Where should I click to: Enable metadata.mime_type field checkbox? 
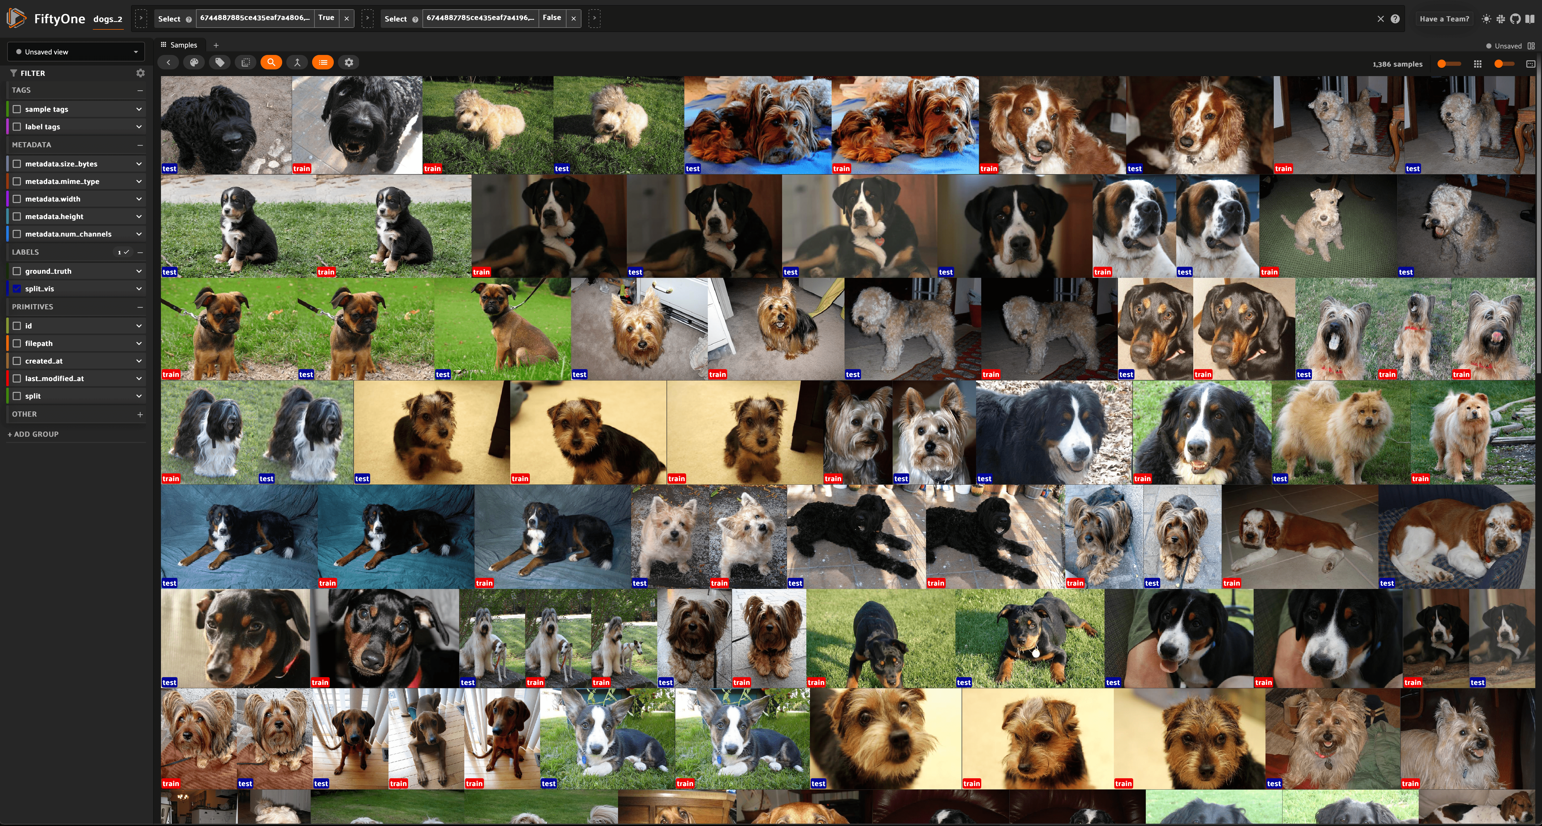point(17,181)
